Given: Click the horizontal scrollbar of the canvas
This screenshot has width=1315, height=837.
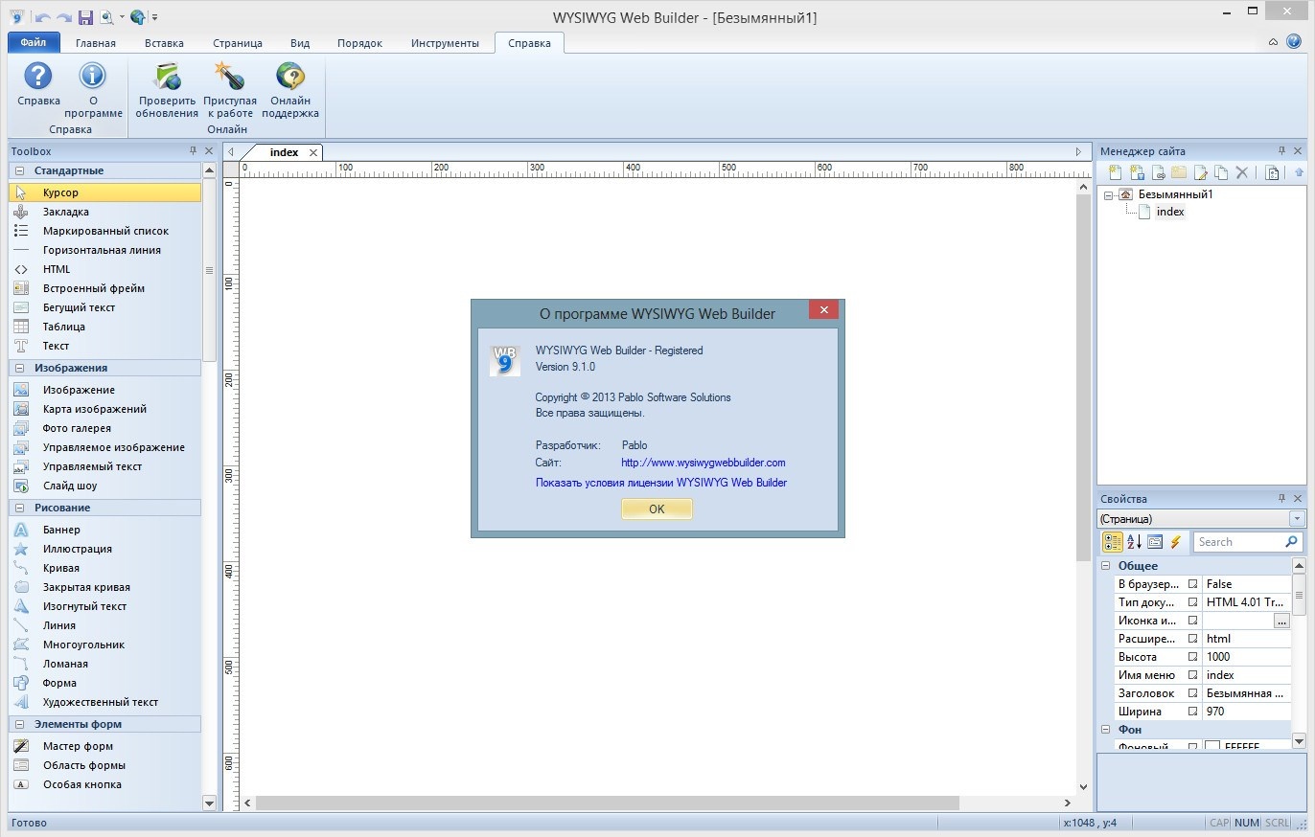Looking at the screenshot, I should click(609, 803).
